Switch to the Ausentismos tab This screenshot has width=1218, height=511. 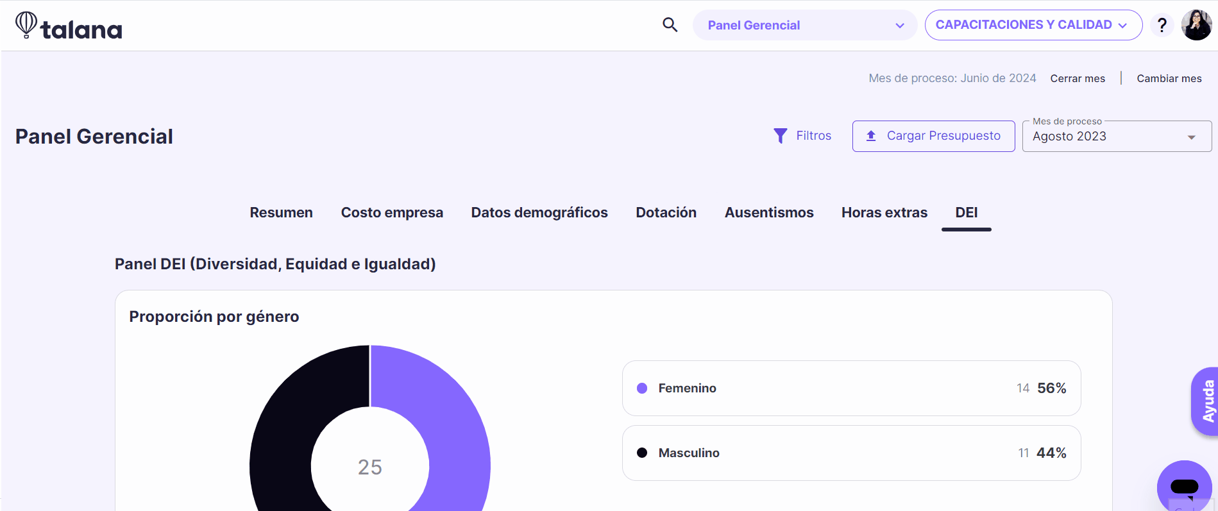point(769,213)
